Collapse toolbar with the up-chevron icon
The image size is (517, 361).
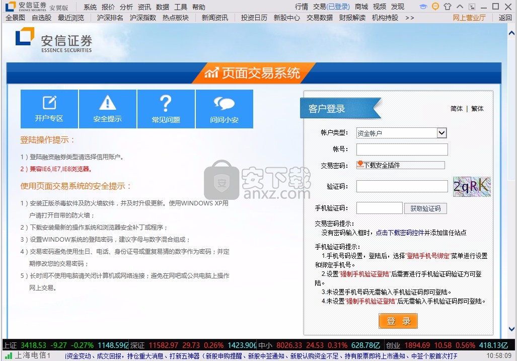(460, 7)
